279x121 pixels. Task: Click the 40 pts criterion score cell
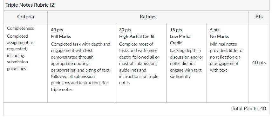[x=259, y=63]
